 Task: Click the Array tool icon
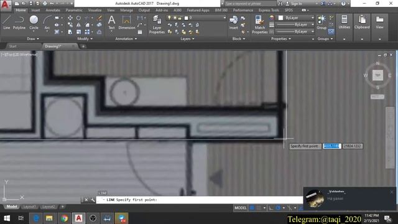coord(87,32)
